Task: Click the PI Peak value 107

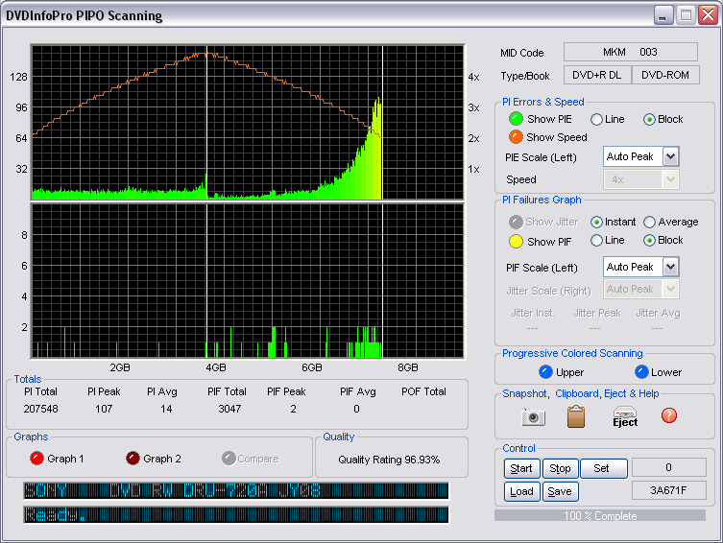Action: pos(104,409)
